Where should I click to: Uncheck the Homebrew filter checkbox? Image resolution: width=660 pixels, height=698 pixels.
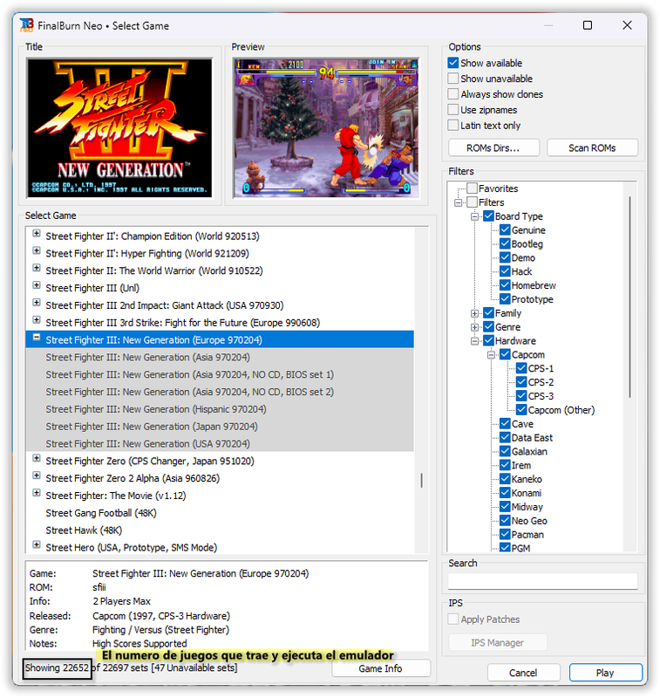click(x=505, y=285)
